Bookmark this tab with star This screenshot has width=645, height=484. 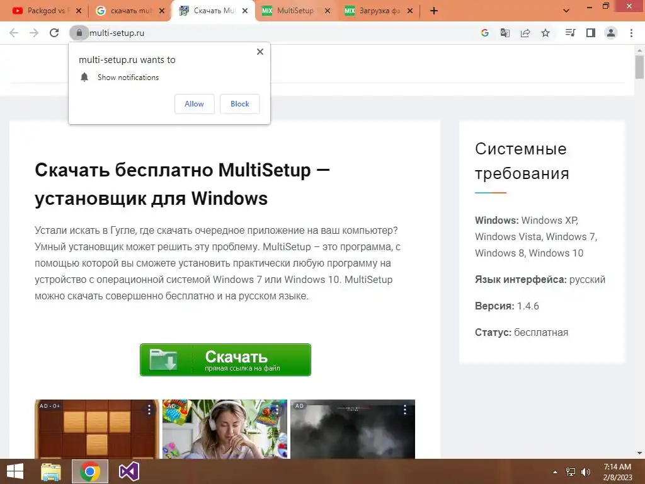point(545,33)
